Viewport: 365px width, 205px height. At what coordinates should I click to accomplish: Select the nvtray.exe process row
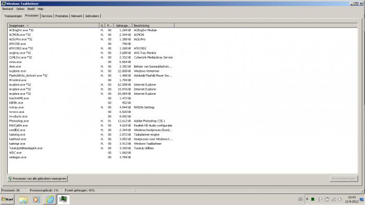pos(91,107)
